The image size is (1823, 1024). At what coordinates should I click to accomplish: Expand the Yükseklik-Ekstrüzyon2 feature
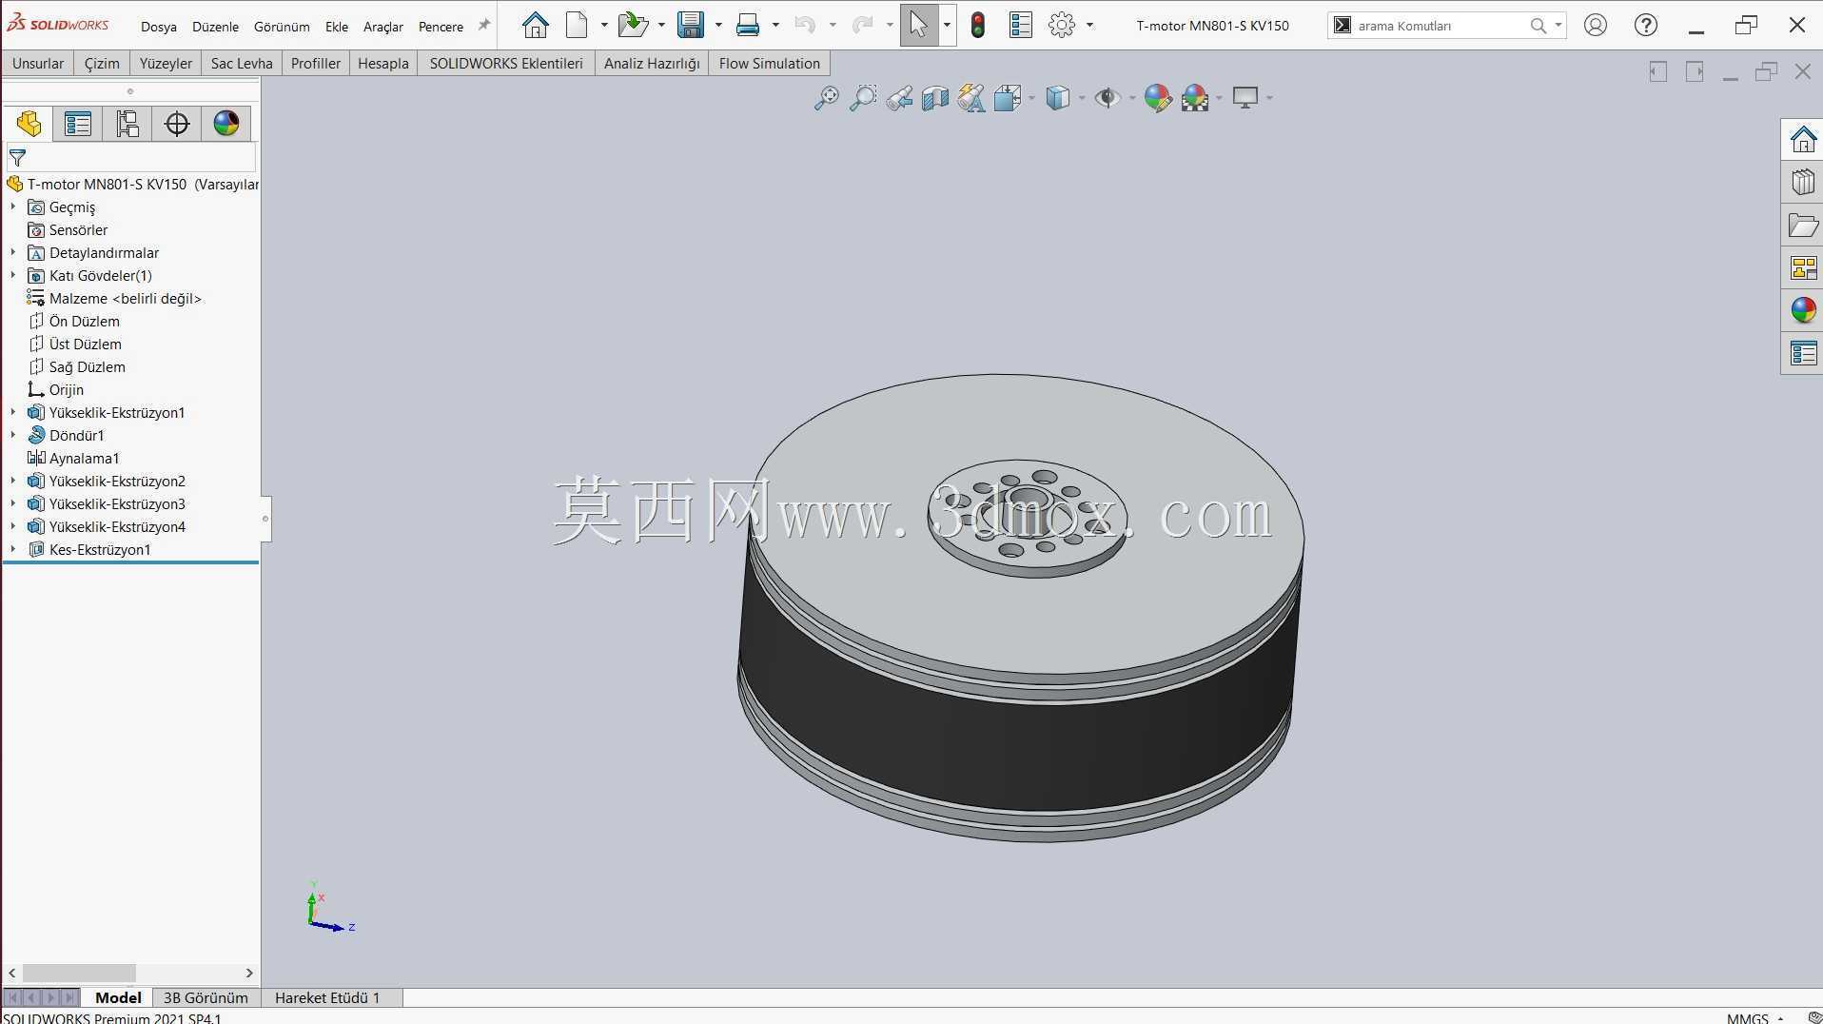(13, 481)
